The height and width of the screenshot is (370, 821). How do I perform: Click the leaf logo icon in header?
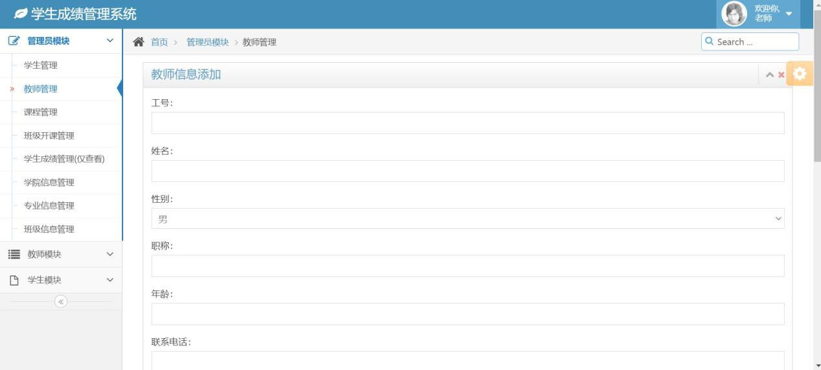21,14
